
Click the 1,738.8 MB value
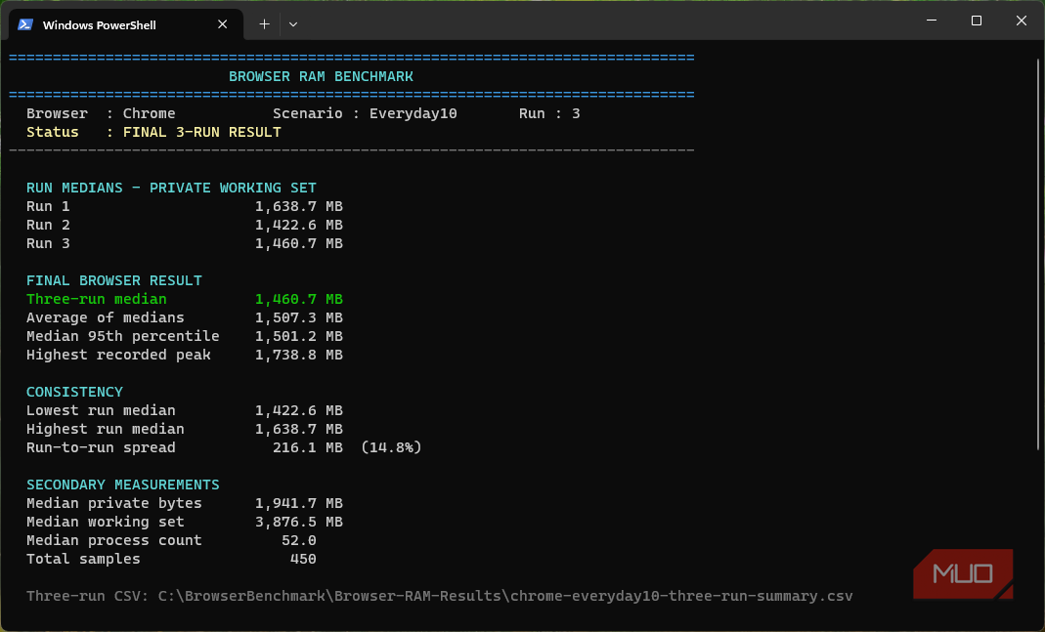(x=299, y=355)
